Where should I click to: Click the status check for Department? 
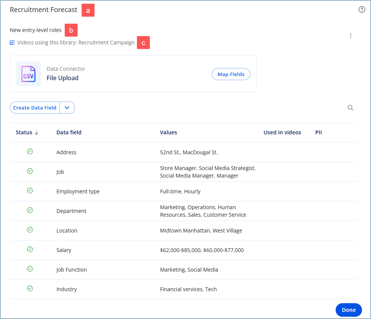30,210
